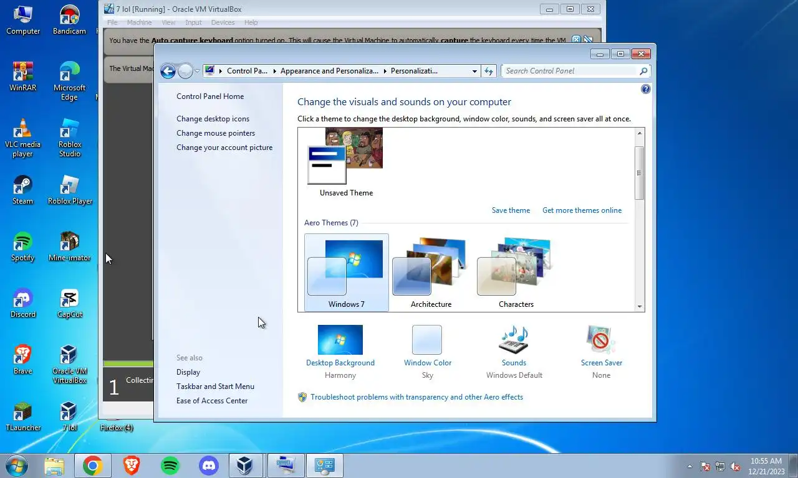
Task: Go back in Control Panel
Action: tap(168, 71)
